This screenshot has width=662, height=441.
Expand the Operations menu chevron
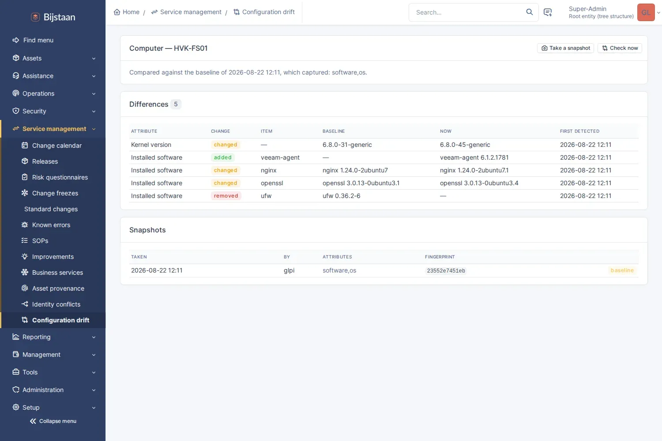(x=94, y=93)
